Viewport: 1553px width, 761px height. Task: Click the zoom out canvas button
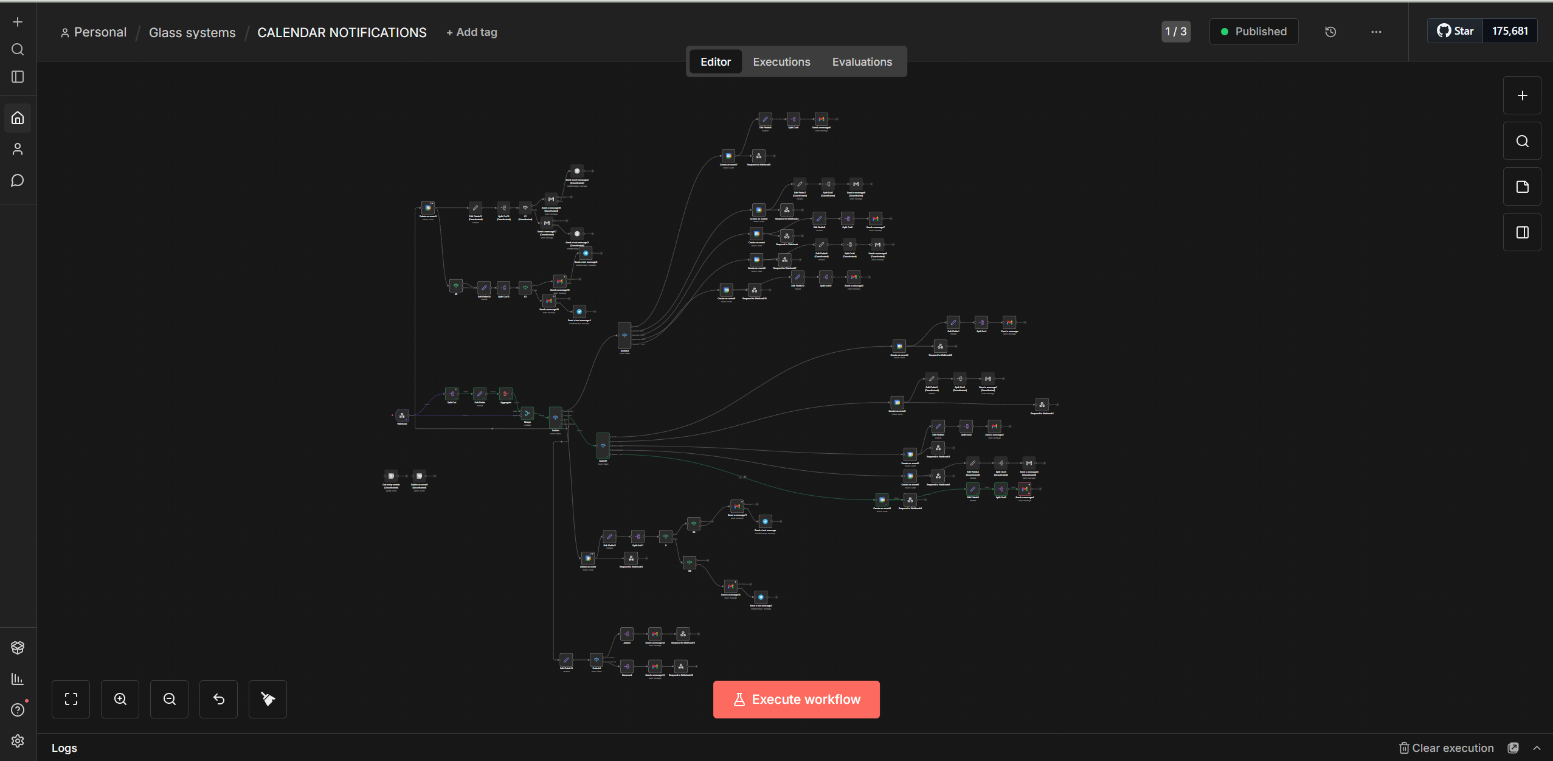point(170,699)
